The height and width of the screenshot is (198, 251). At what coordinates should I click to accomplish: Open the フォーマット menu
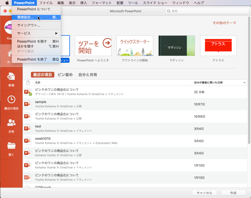click(102, 3)
